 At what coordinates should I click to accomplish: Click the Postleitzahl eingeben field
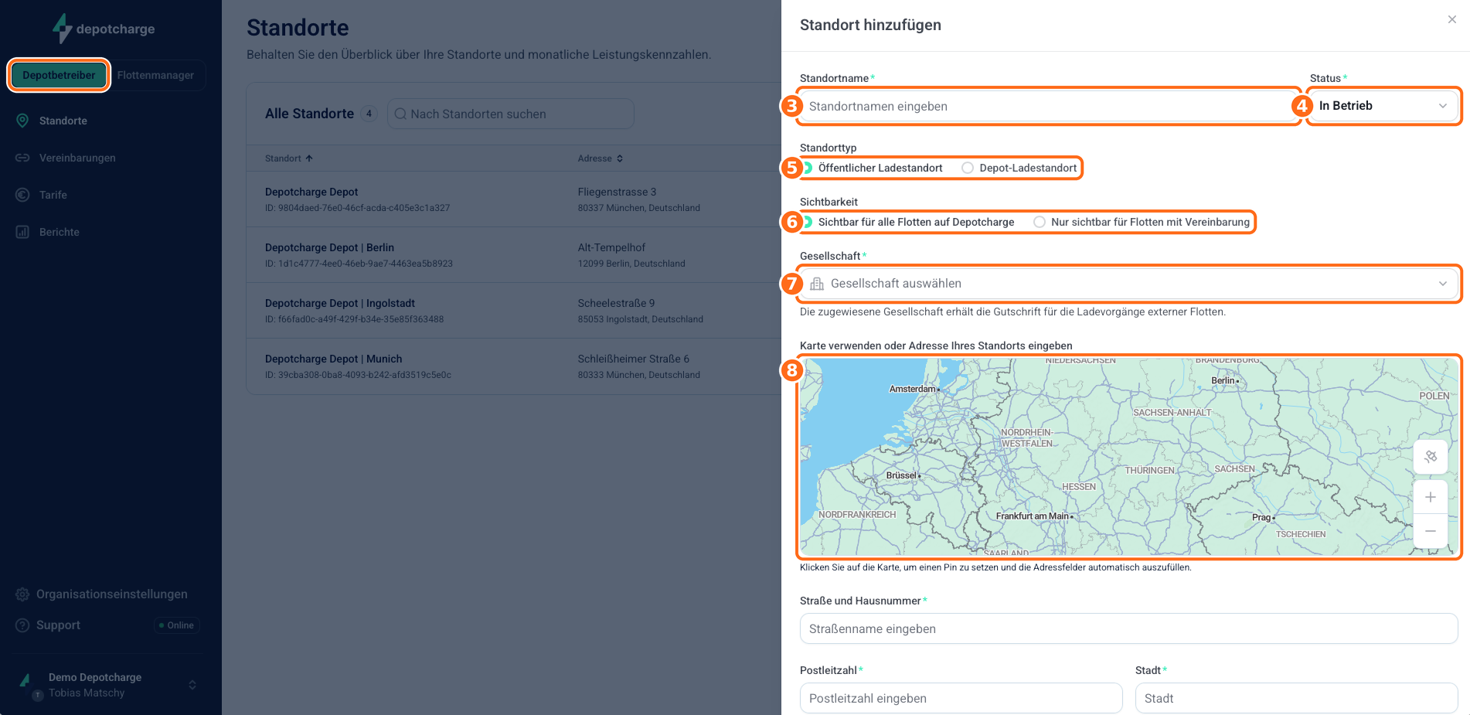coord(961,698)
